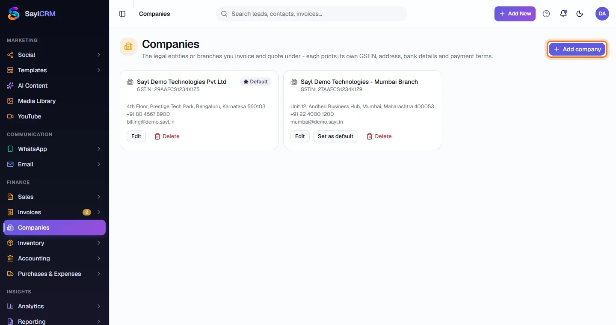
Task: Expand the Sales submenu chevron
Action: pyautogui.click(x=99, y=197)
